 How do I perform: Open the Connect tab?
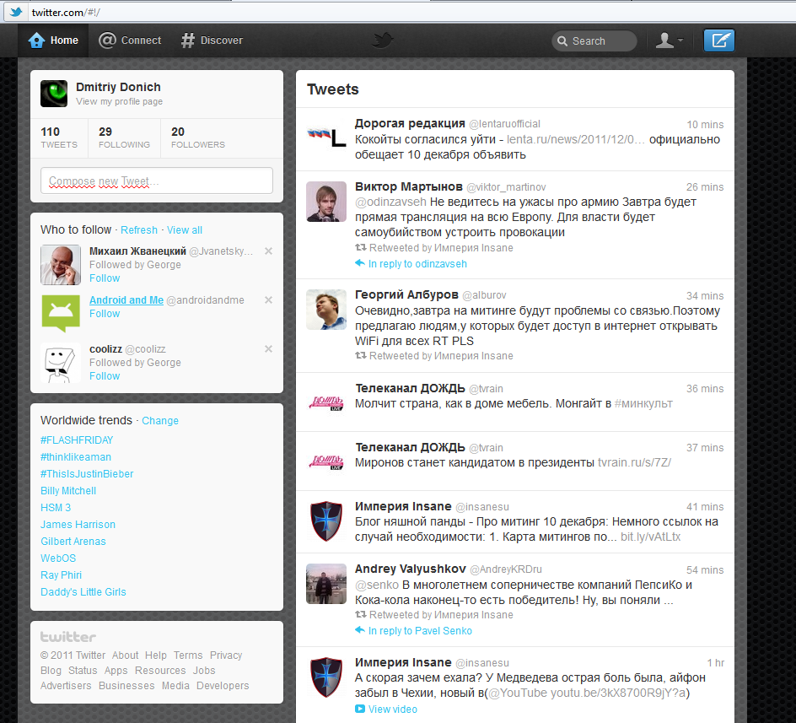coord(130,40)
